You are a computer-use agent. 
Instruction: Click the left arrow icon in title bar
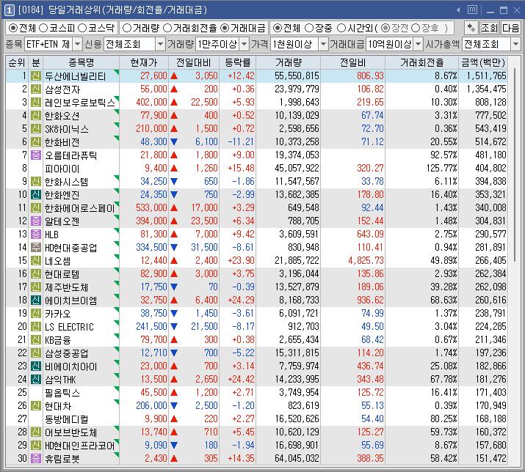pos(458,10)
